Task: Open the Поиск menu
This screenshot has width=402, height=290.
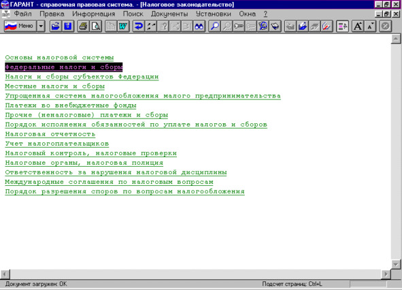Action: click(133, 14)
